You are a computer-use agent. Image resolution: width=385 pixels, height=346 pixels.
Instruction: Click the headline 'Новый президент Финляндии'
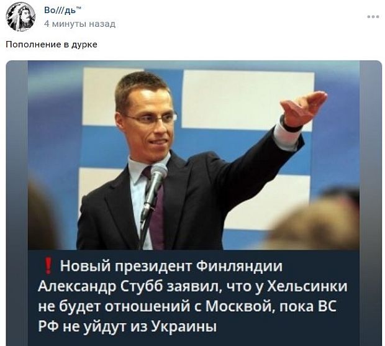point(171,266)
